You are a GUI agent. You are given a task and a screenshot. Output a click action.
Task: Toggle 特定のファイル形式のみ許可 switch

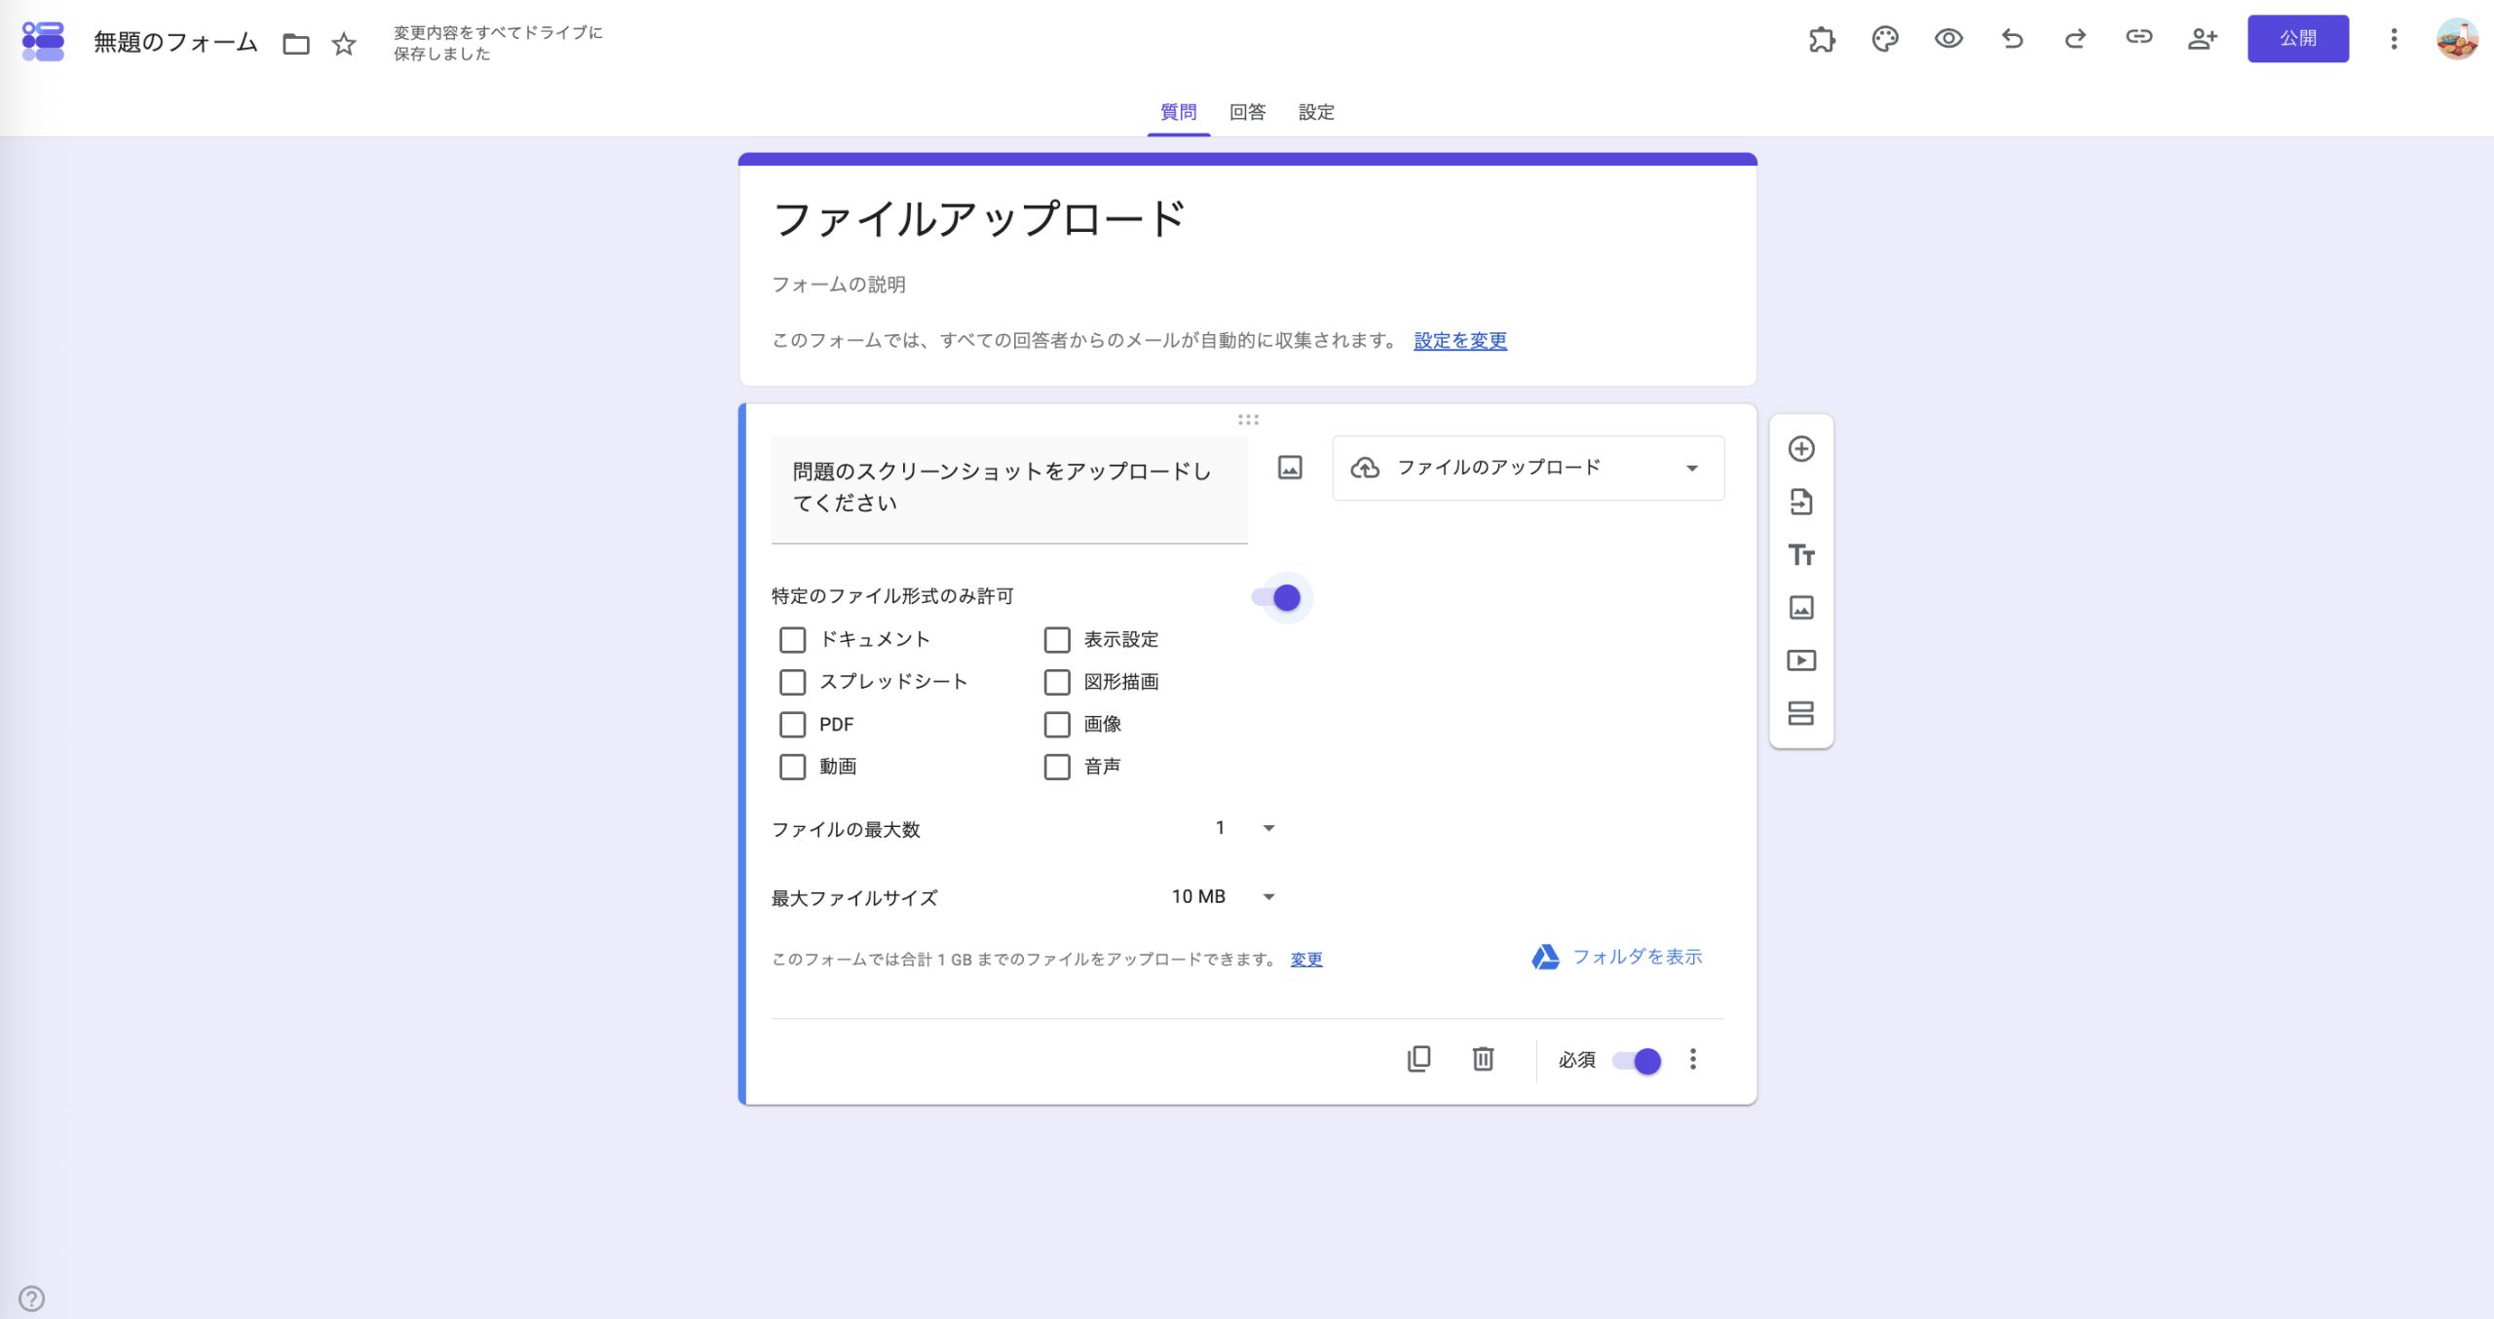[x=1277, y=597]
